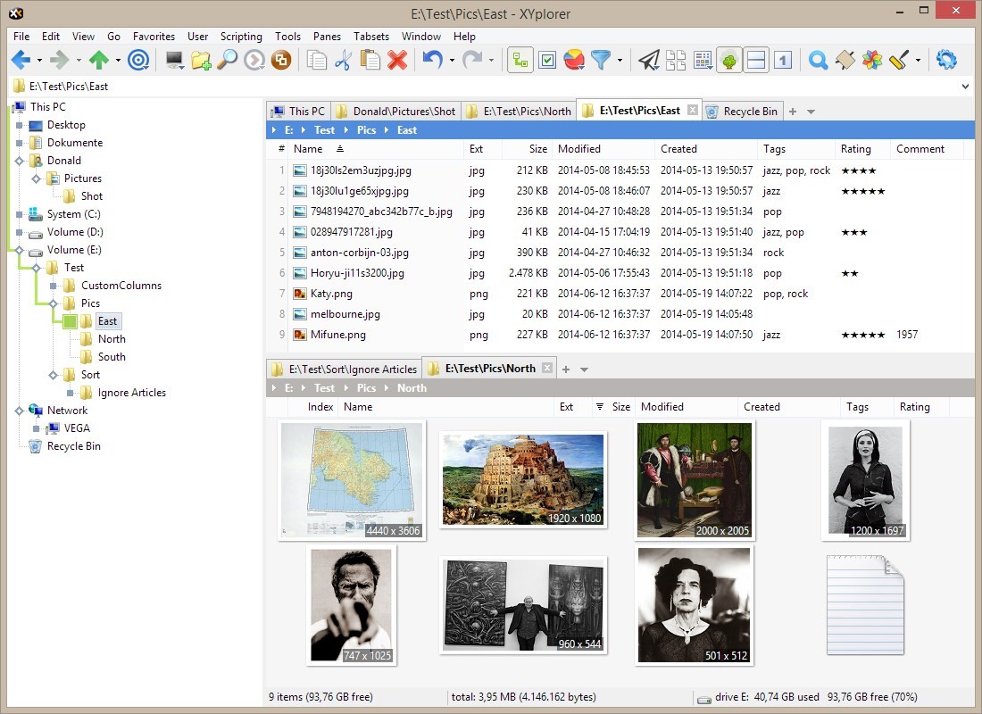The image size is (982, 714).
Task: Open the Tabsets menu
Action: (371, 37)
